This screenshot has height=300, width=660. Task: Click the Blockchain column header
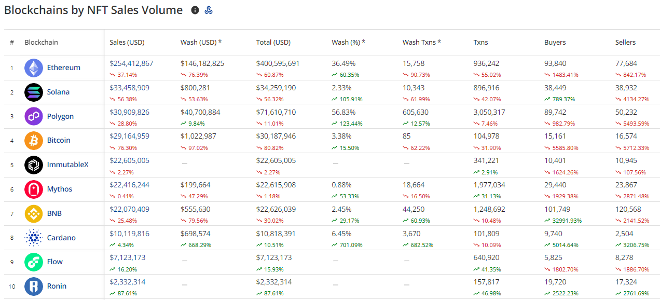tap(42, 42)
